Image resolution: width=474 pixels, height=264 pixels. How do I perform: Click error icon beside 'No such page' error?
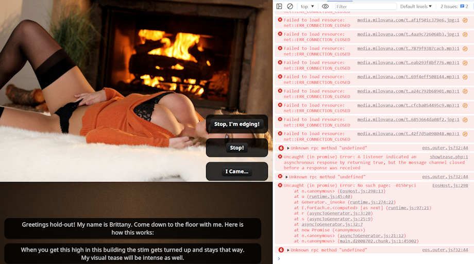[x=280, y=185]
